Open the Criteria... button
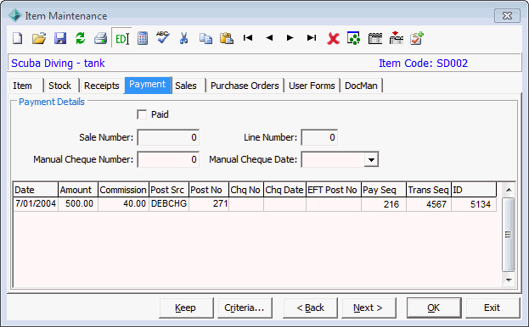Viewport: 529px width, 327px height. point(245,308)
